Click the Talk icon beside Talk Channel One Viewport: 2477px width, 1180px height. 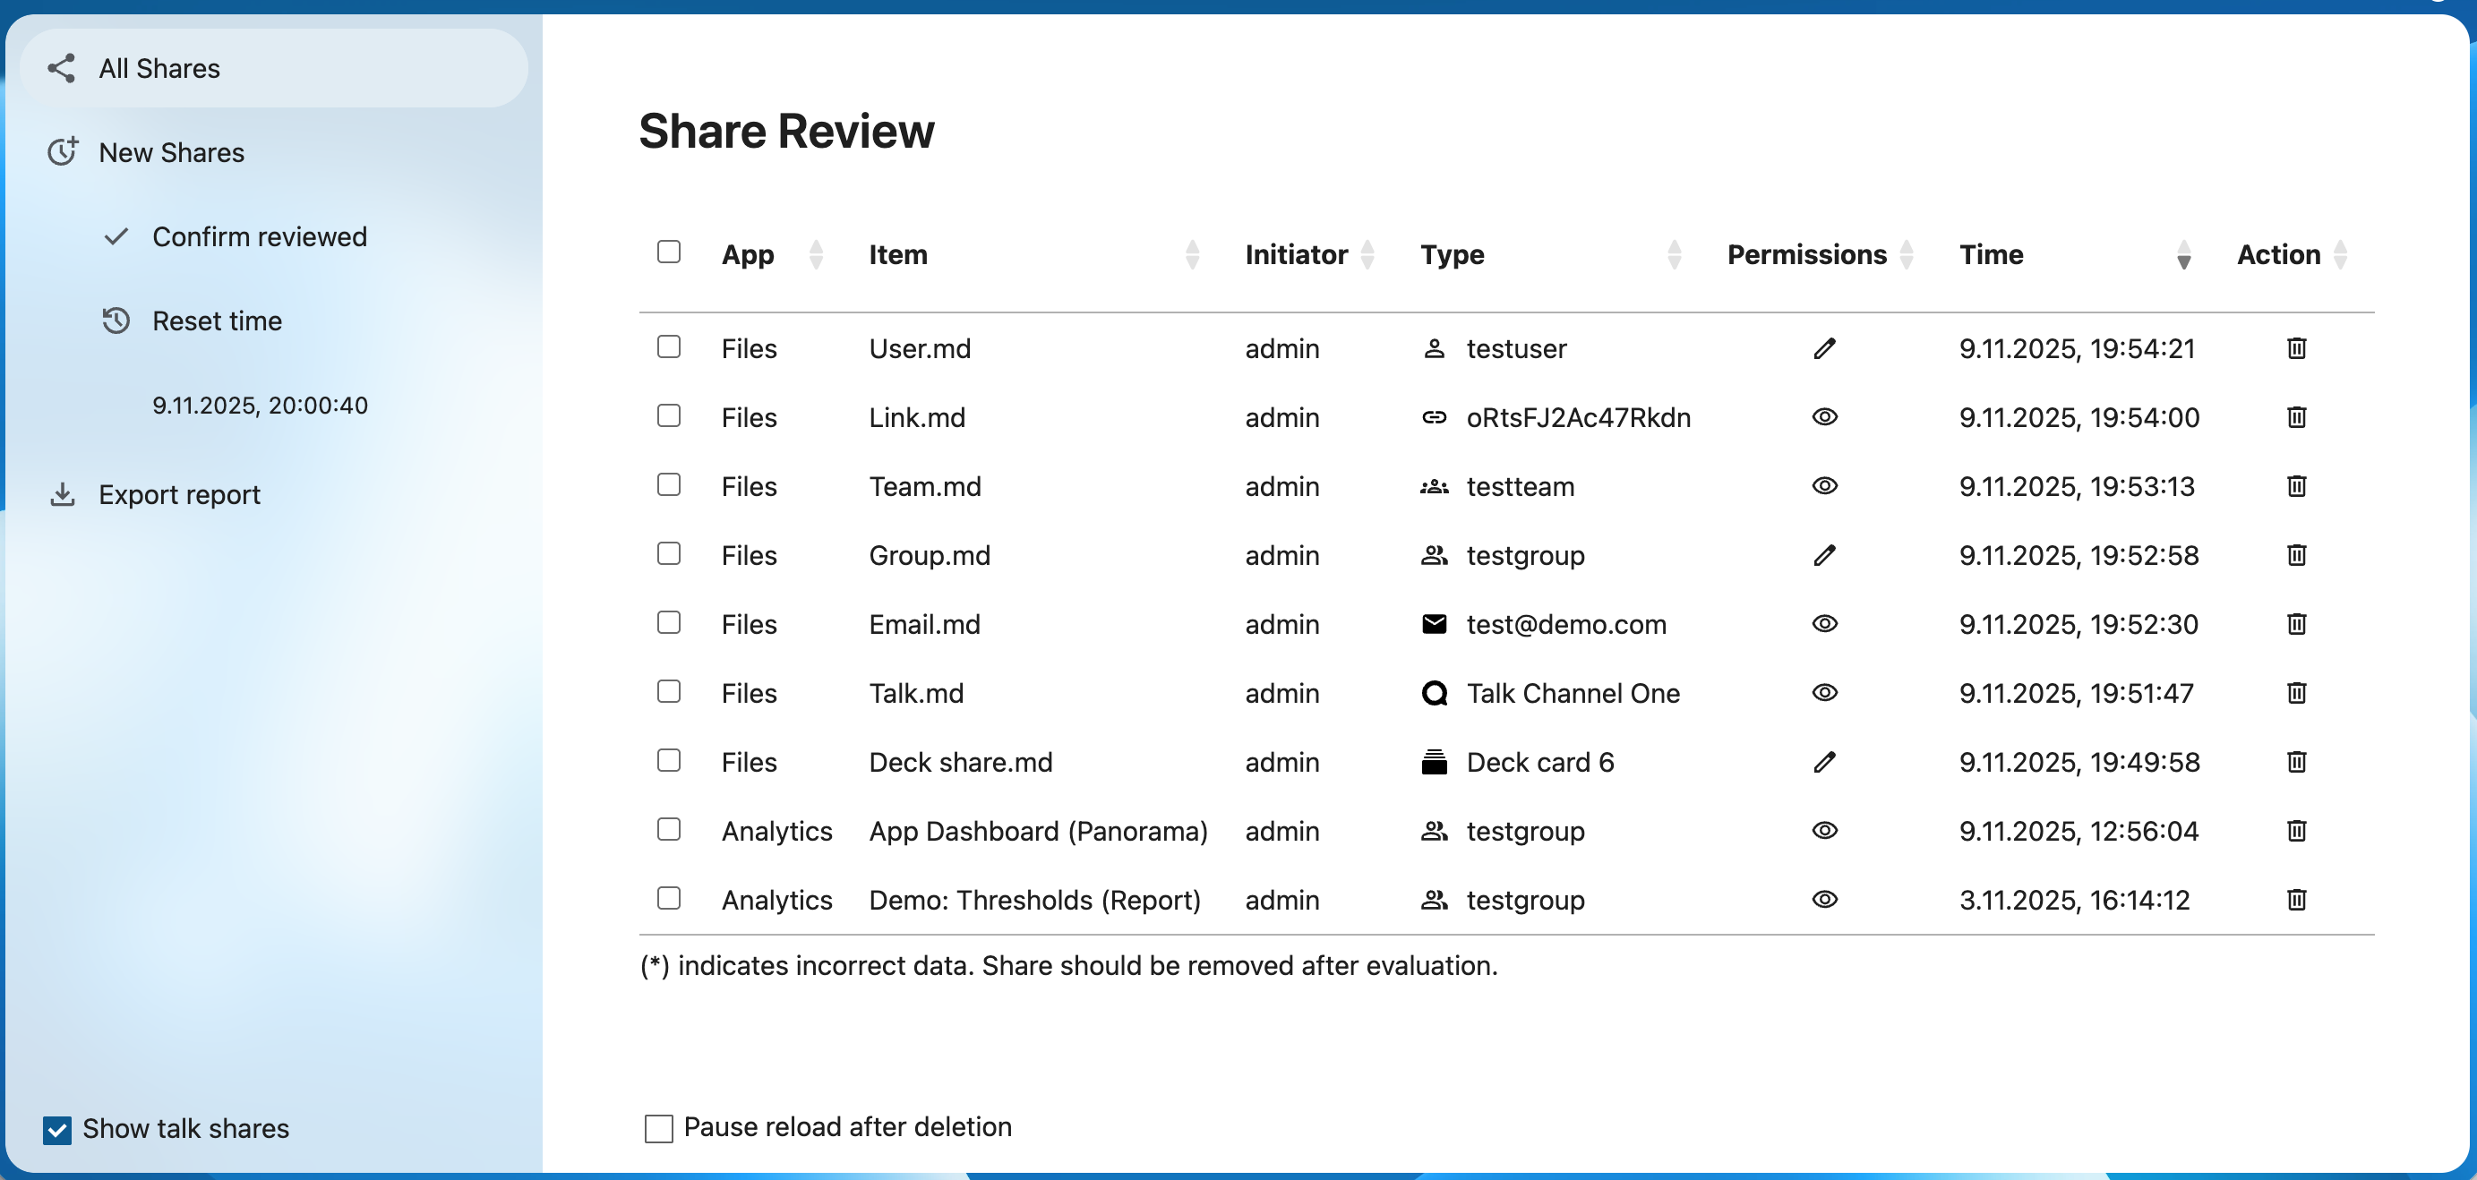[x=1433, y=693]
